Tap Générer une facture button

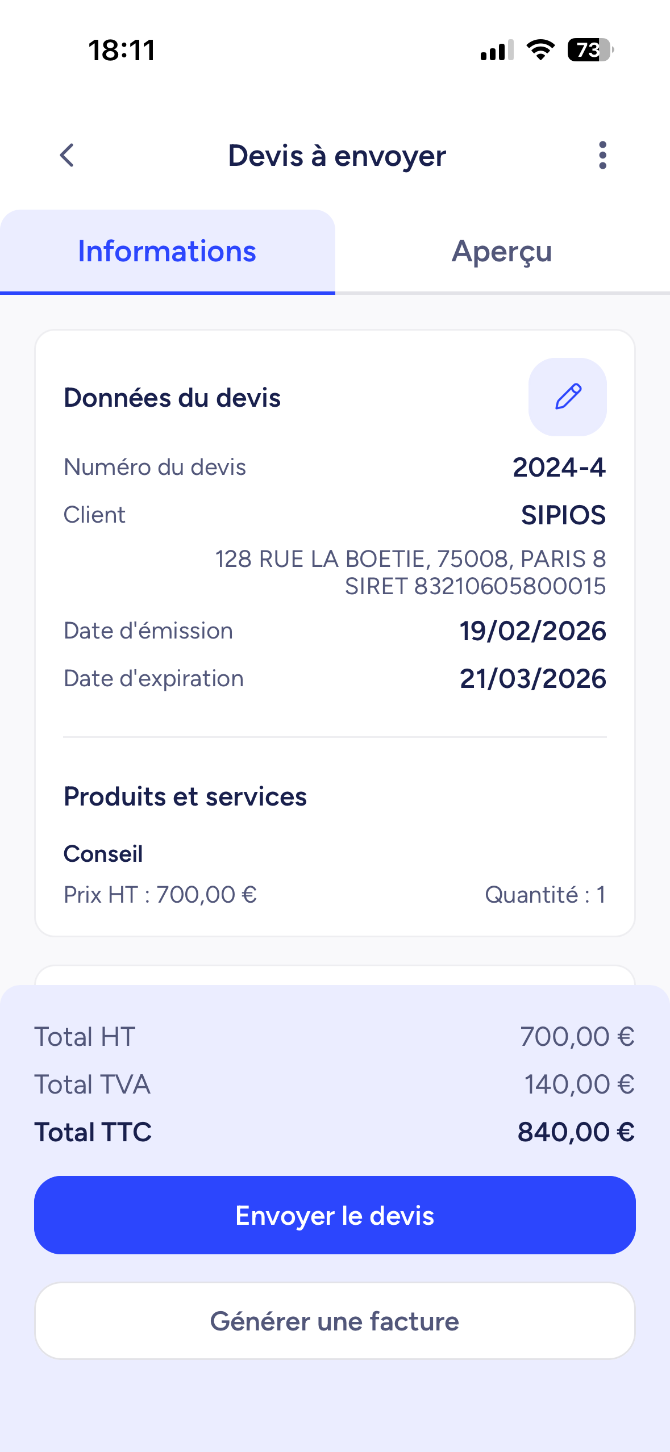[x=335, y=1321]
